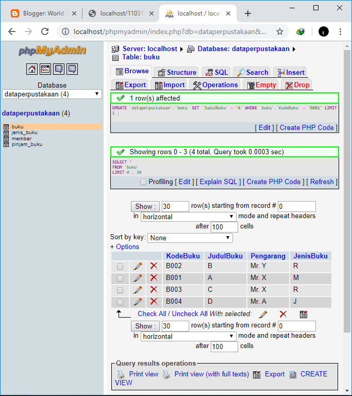
Task: Open the Operations tab
Action: [x=215, y=85]
